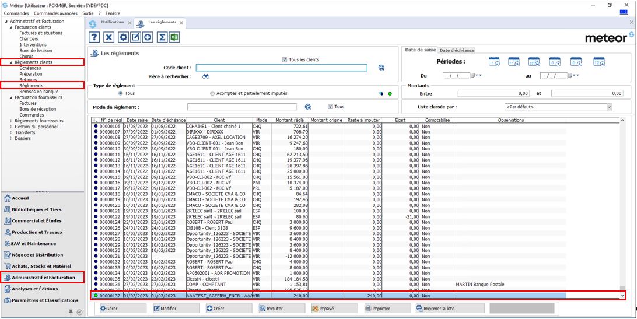This screenshot has height=319, width=637.
Task: Switch to the Notifications tab
Action: pos(112,22)
